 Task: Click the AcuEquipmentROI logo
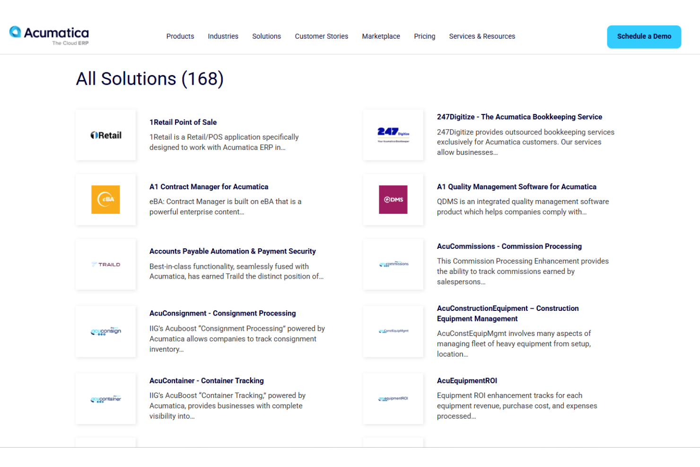point(393,399)
